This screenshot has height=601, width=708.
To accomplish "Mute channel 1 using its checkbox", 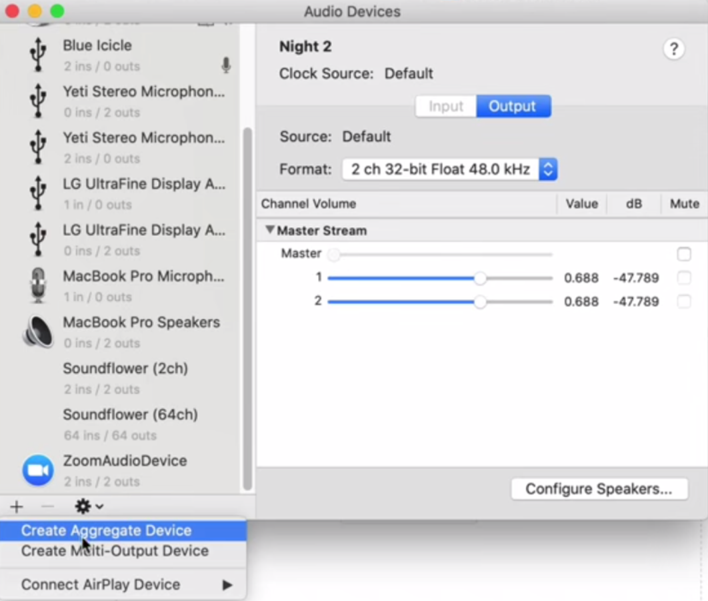I will 683,278.
